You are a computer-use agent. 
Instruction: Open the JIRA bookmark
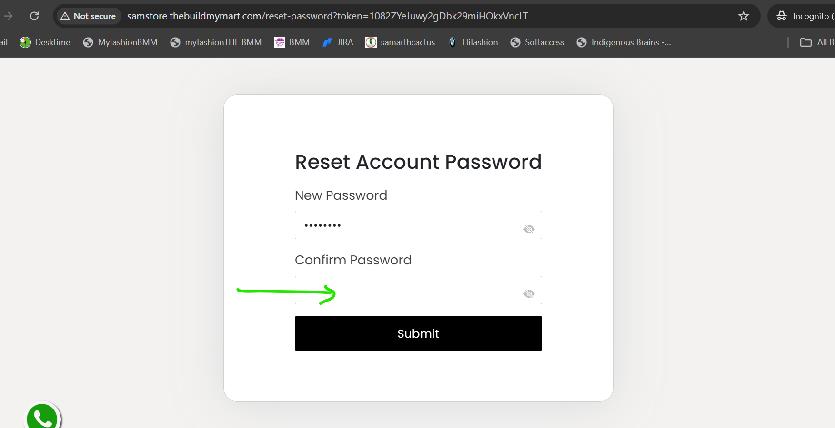pos(338,42)
